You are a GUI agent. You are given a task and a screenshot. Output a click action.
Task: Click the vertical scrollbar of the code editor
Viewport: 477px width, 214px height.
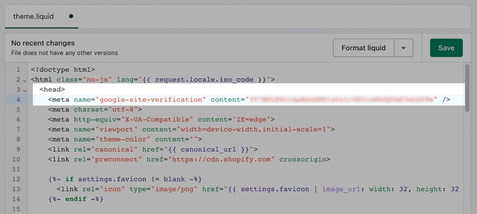[x=467, y=88]
